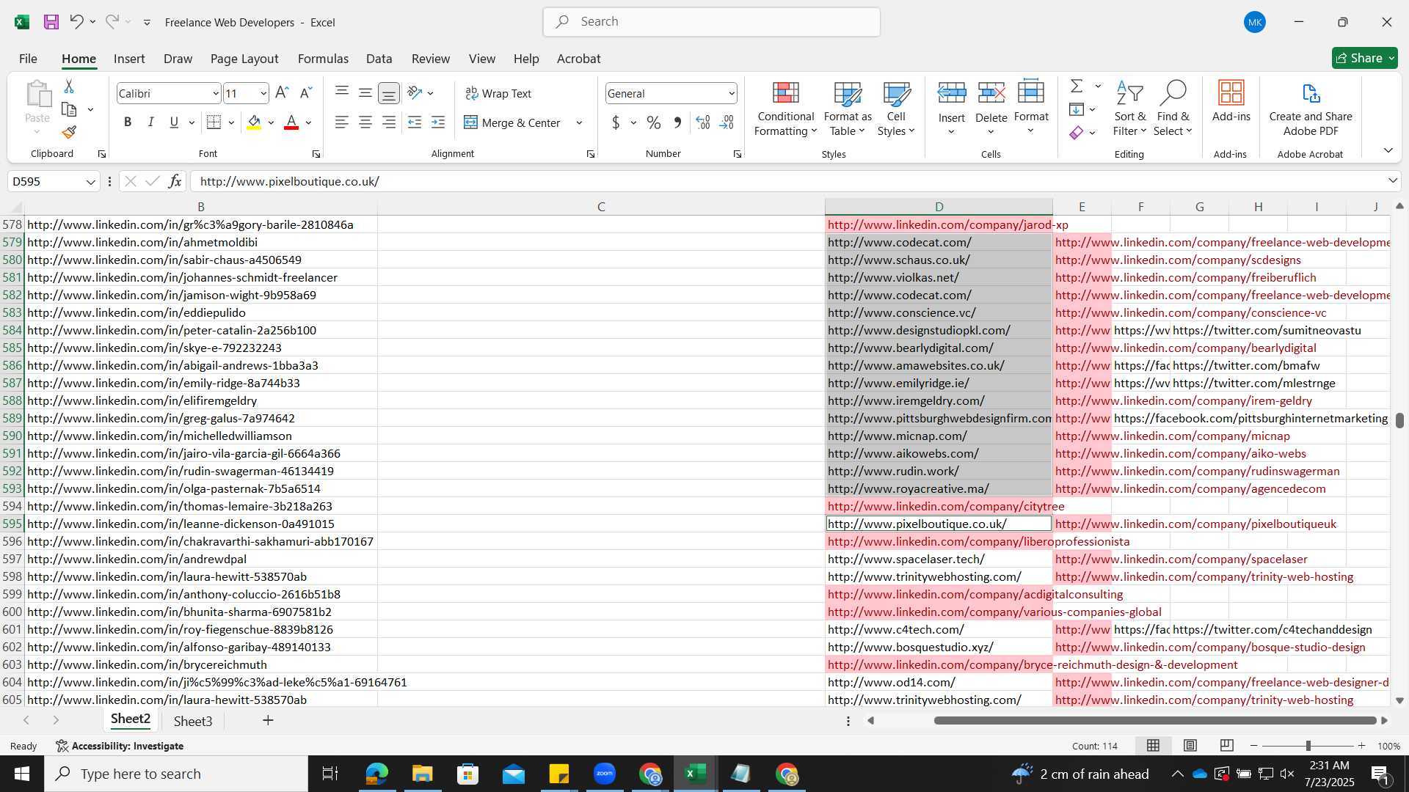Toggle Bold formatting
Image resolution: width=1409 pixels, height=792 pixels.
pyautogui.click(x=128, y=122)
